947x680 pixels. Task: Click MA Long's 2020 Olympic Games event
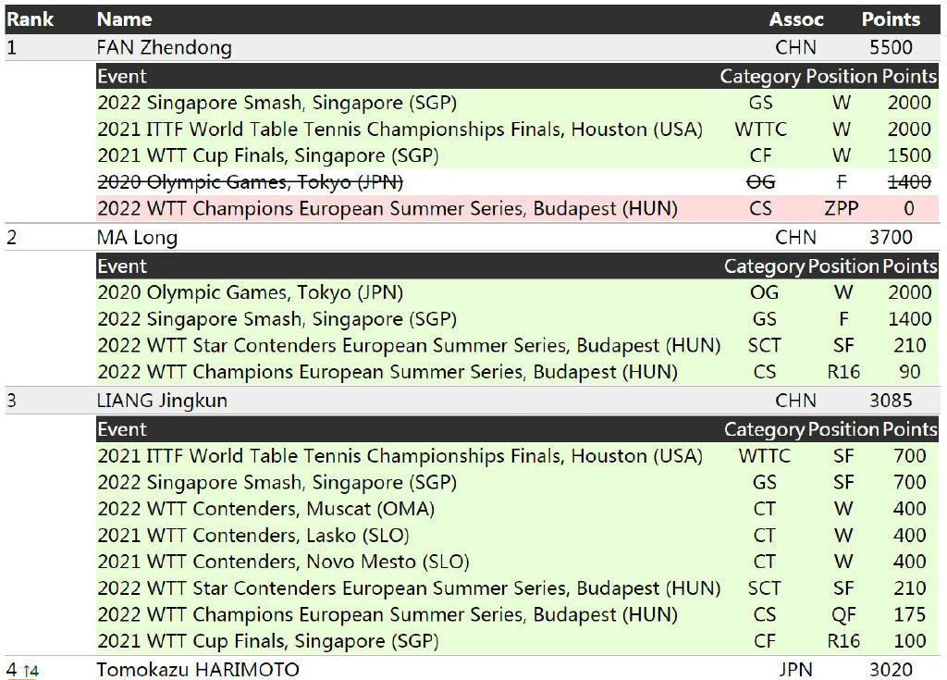[250, 292]
